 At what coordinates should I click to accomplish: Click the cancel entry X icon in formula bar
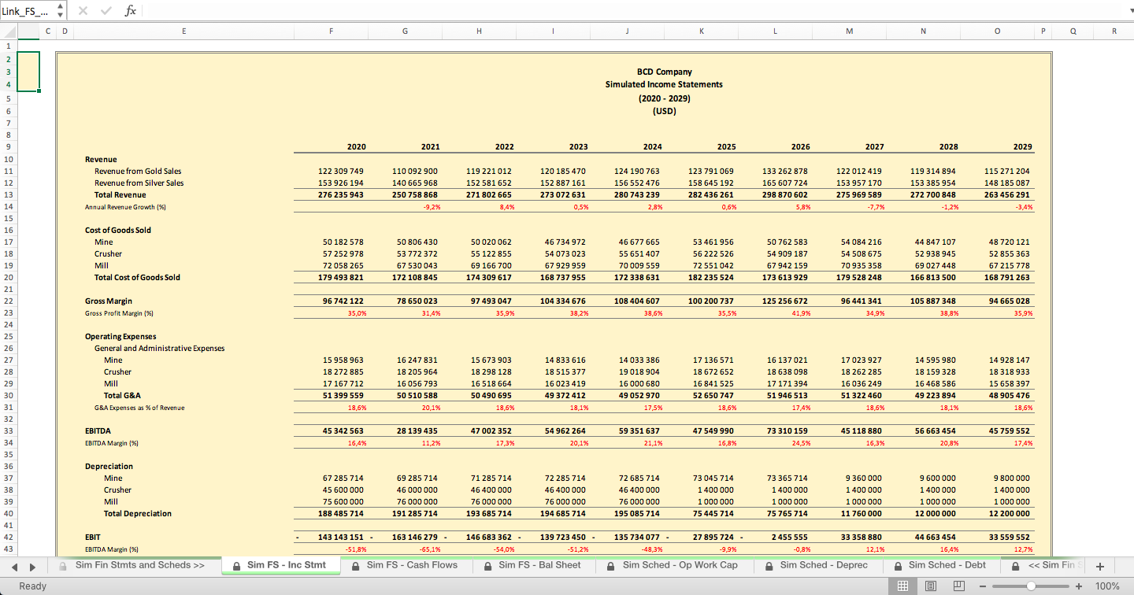click(x=83, y=10)
